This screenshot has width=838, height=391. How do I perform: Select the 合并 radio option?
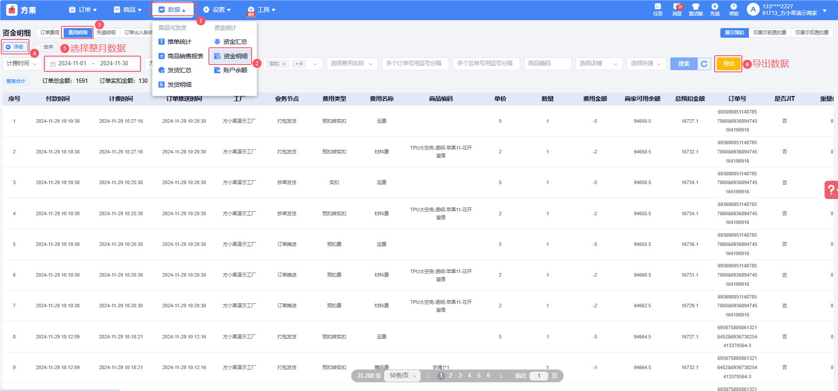(x=45, y=47)
